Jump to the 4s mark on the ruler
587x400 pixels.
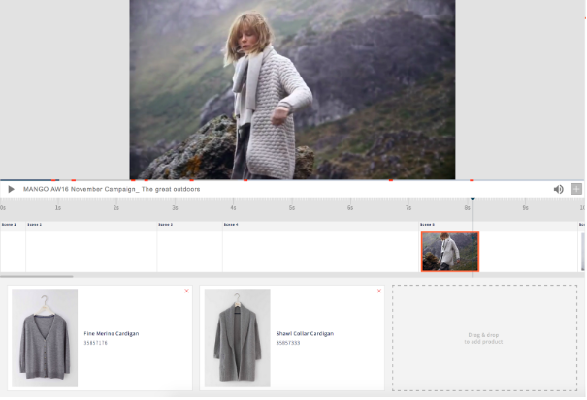coord(233,207)
